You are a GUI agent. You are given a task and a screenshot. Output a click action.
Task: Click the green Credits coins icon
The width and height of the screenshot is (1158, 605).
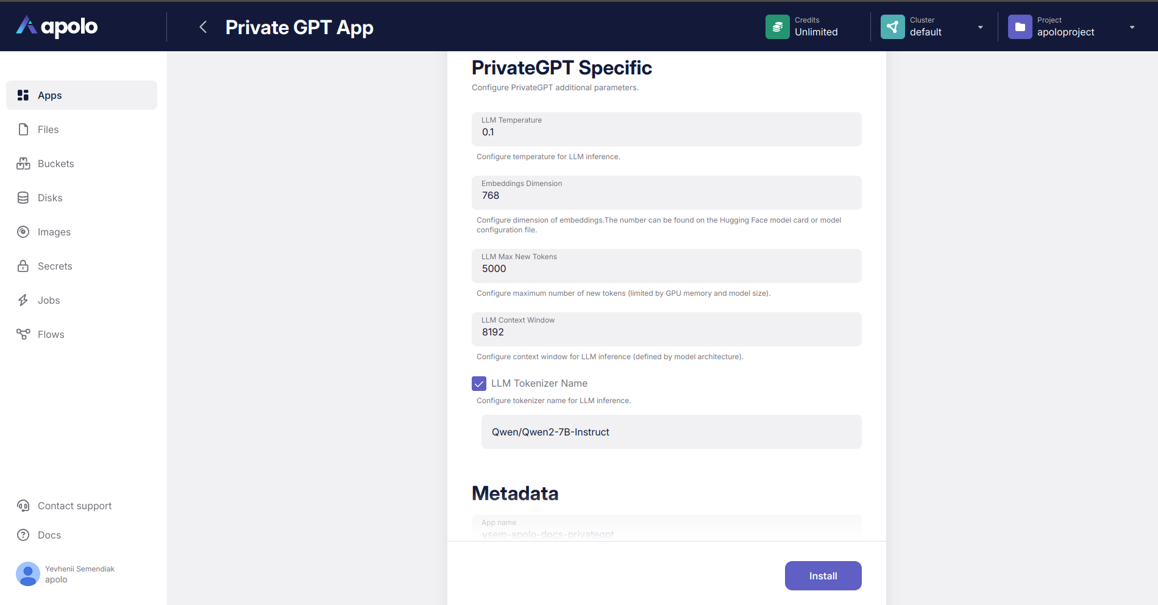(x=777, y=27)
